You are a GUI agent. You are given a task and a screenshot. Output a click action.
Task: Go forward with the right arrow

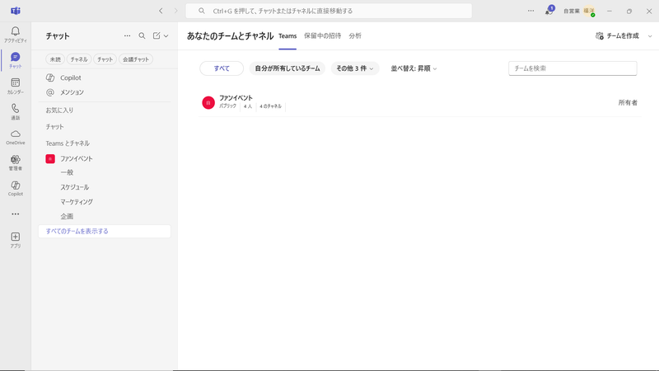point(175,11)
